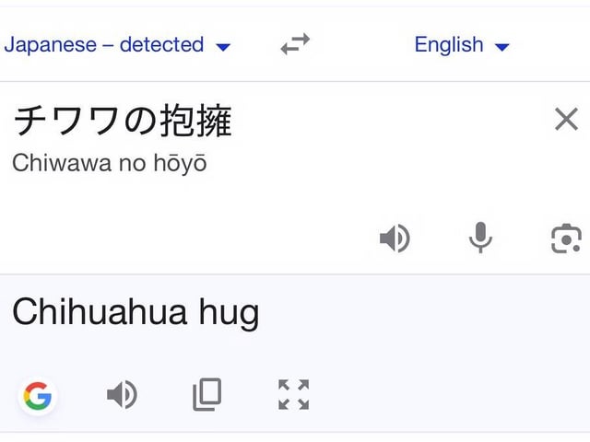Screen dimensions: 590x442
Task: Open the English target language selector
Action: pos(449,44)
